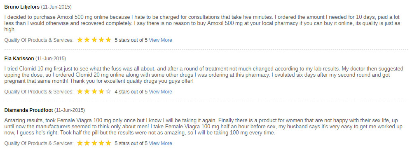Click the "4 stars out of 5" text
The image size is (412, 150).
131,92
